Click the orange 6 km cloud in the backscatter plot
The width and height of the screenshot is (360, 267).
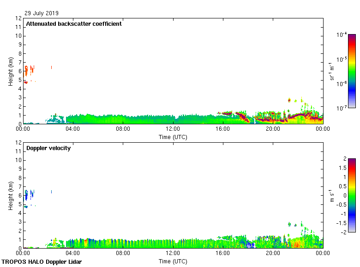click(x=26, y=70)
